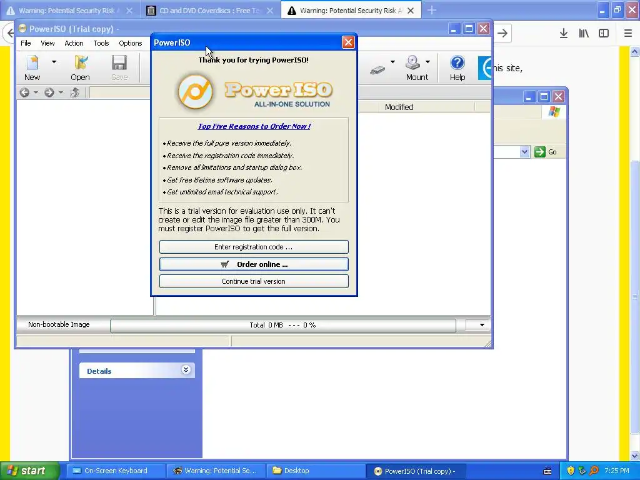Open the File menu
The image size is (640, 480).
[x=26, y=43]
